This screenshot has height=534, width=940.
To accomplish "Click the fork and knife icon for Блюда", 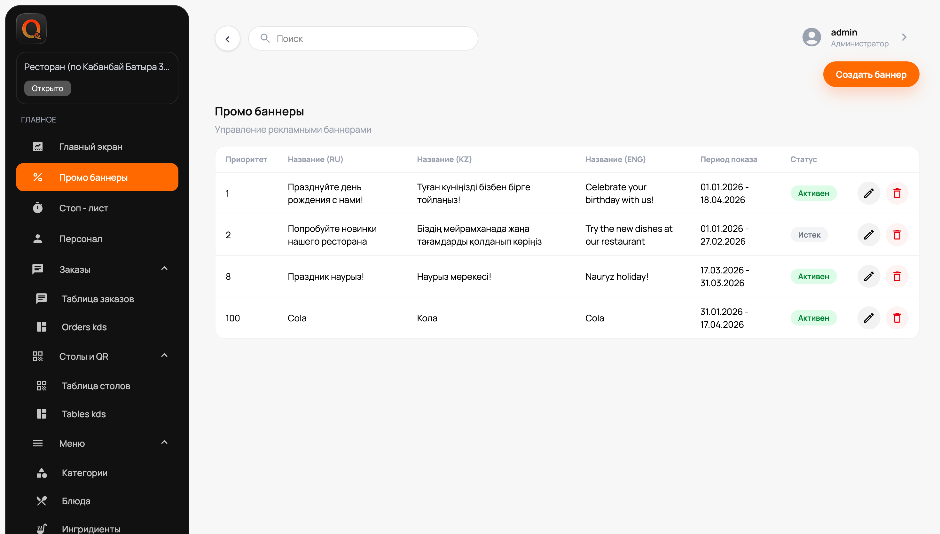I will point(41,501).
